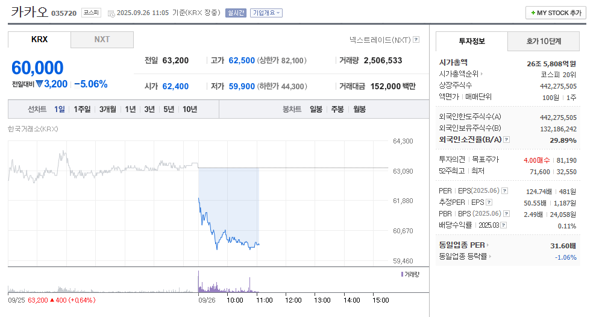Expand the 기업개요 dropdown
This screenshot has width=602, height=317.
(266, 13)
